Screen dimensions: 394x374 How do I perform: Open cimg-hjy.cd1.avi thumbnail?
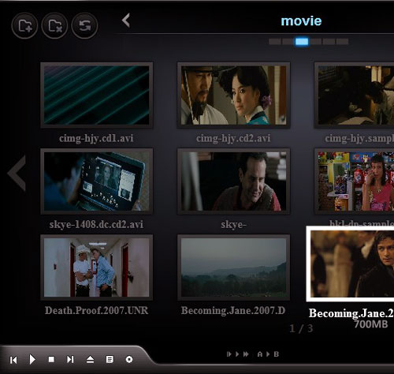point(97,95)
